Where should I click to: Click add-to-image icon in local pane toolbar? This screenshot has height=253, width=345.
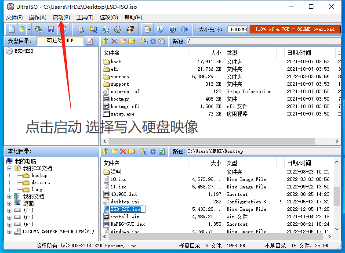[144, 152]
